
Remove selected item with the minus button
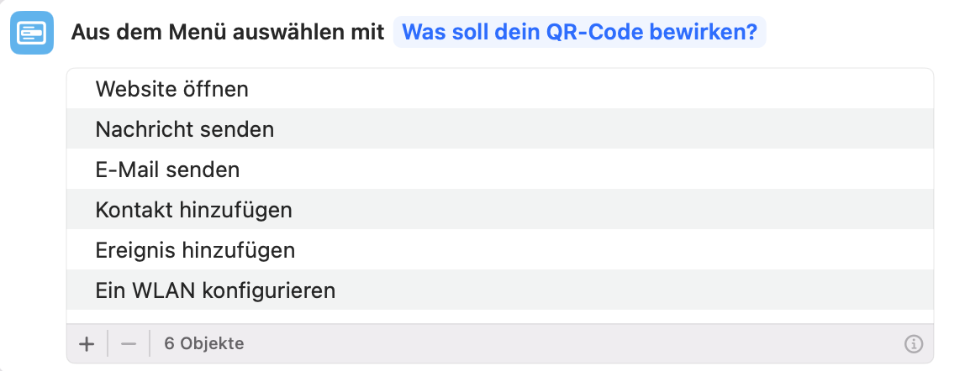tap(129, 344)
